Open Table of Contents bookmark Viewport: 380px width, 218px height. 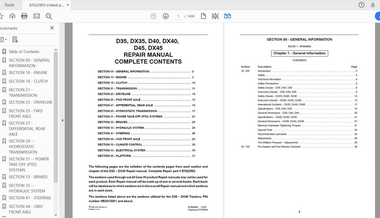click(x=24, y=52)
